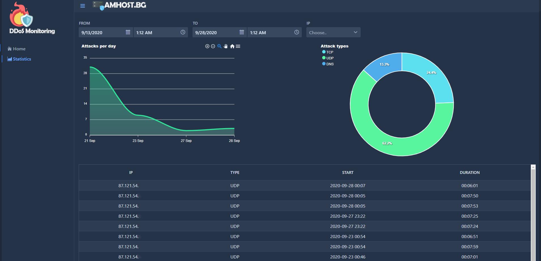Image resolution: width=541 pixels, height=261 pixels.
Task: Select start 2020-09-23 00:46 cell
Action: (348, 257)
